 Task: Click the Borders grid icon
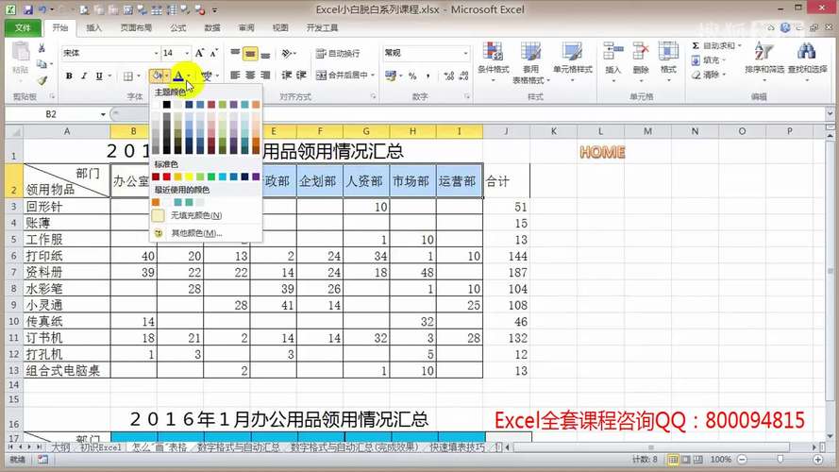point(128,76)
